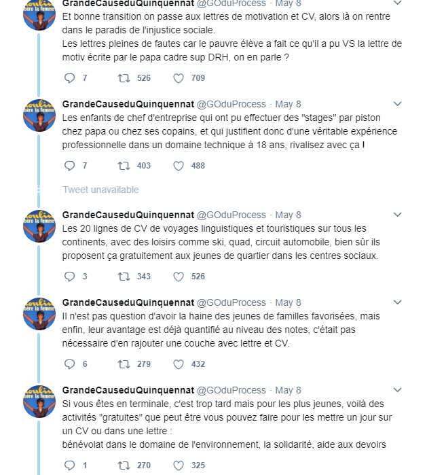Retweet the tweet with 526 retweets
The width and height of the screenshot is (427, 475).
124,78
